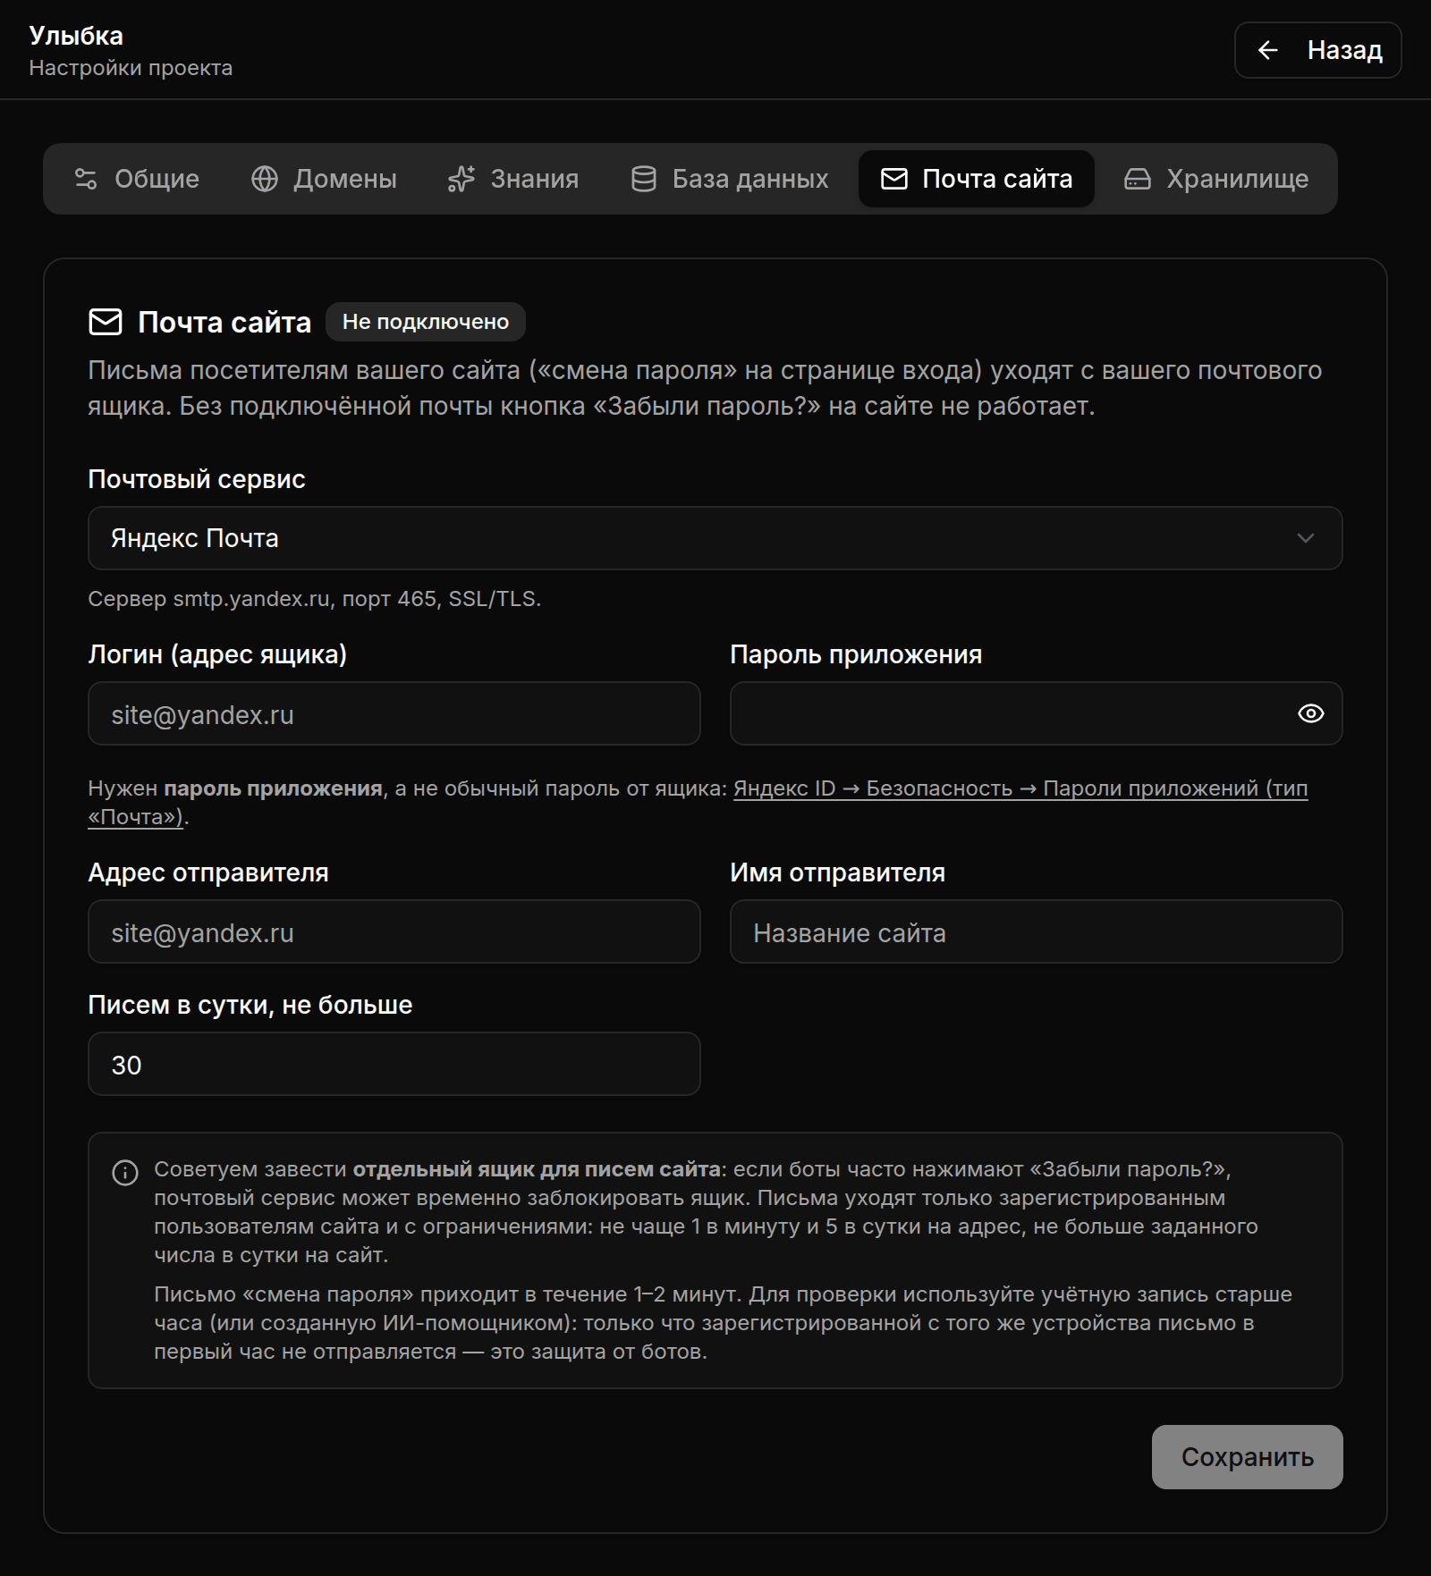Show the app password with the eye icon
This screenshot has height=1576, width=1431.
point(1311,713)
